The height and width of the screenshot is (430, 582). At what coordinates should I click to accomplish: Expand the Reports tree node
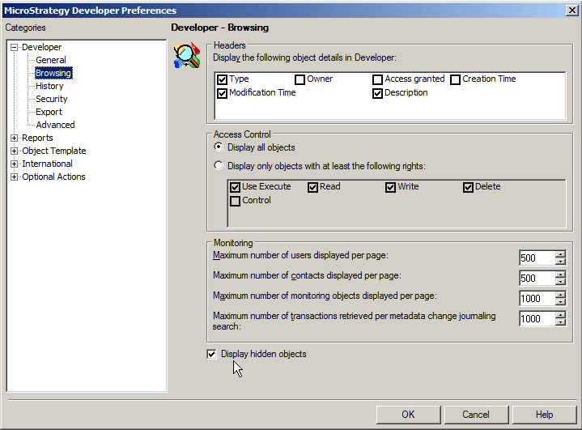(x=14, y=138)
